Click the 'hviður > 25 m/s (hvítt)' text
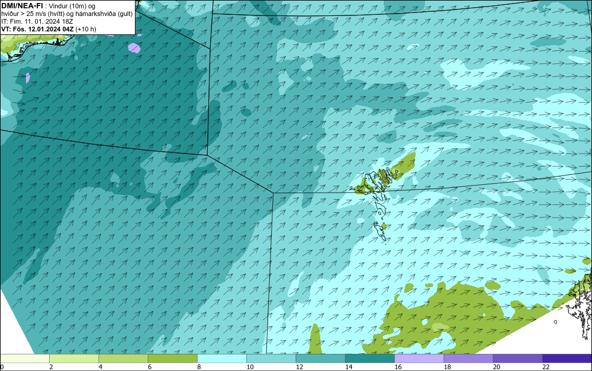 click(32, 14)
